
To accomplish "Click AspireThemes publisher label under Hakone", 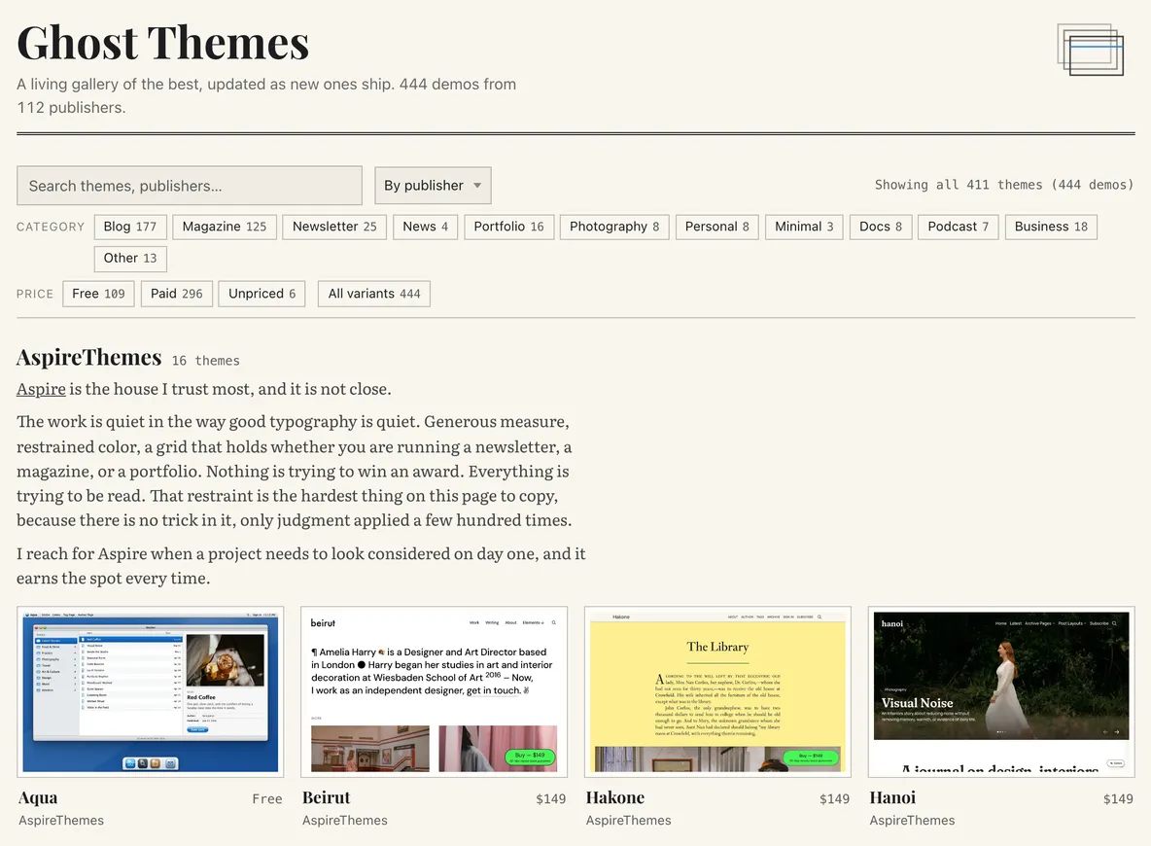I will [628, 821].
